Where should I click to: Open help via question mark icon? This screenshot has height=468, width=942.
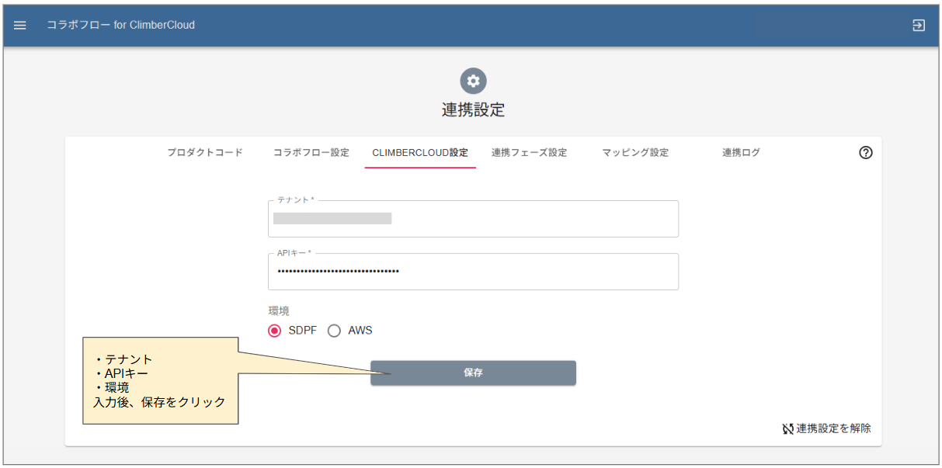[x=866, y=153]
